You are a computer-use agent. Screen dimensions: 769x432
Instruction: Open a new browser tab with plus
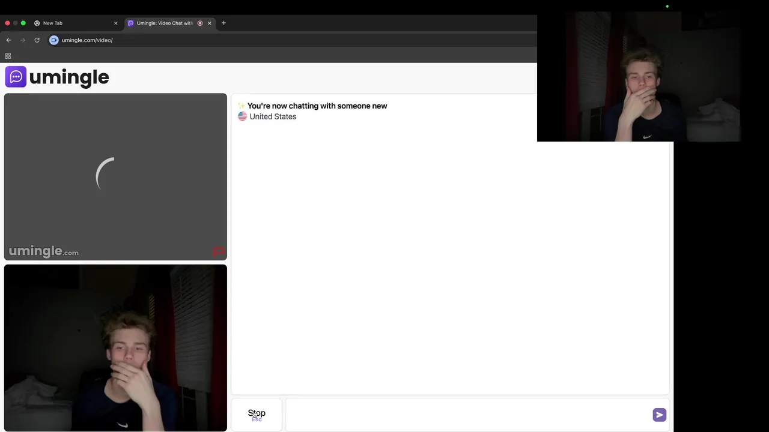[x=223, y=23]
